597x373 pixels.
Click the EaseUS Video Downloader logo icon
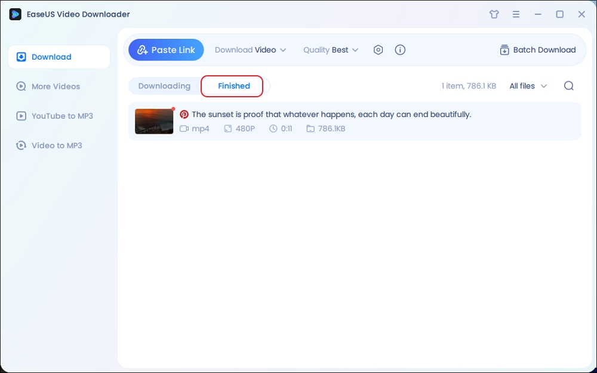tap(16, 14)
